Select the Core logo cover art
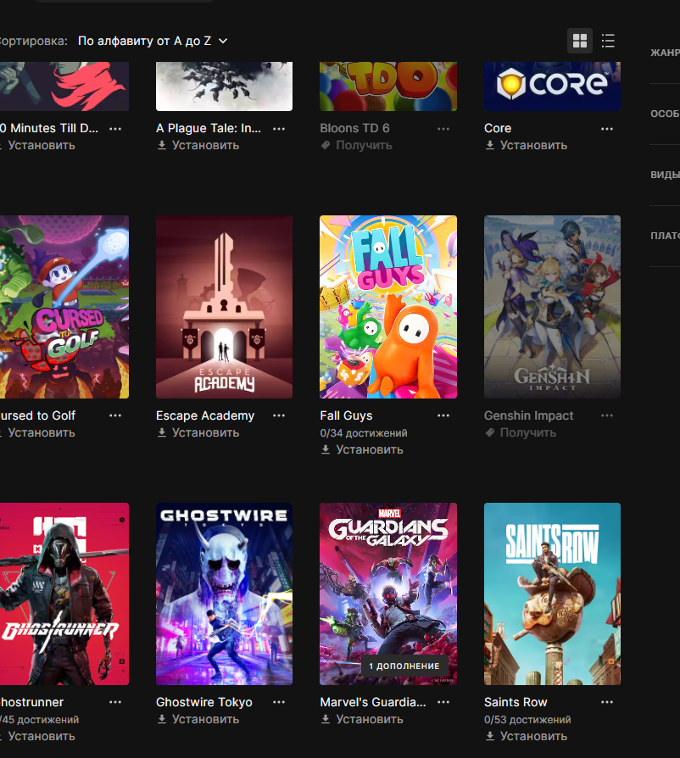 pyautogui.click(x=553, y=86)
